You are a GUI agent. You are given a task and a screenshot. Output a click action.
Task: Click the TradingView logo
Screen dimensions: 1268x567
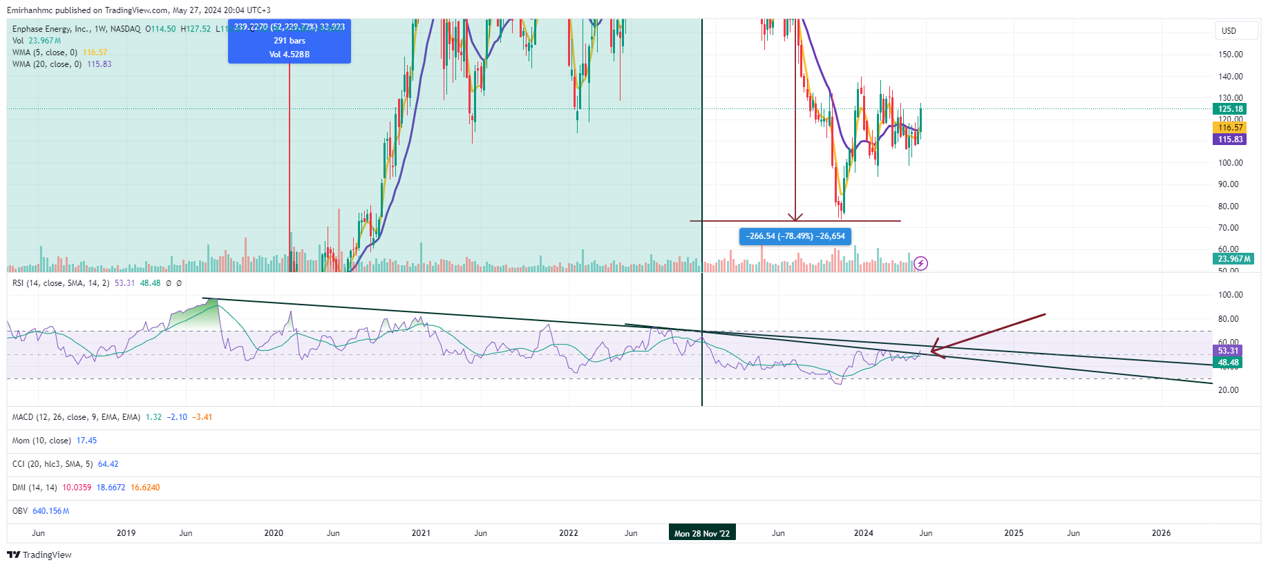pos(39,555)
